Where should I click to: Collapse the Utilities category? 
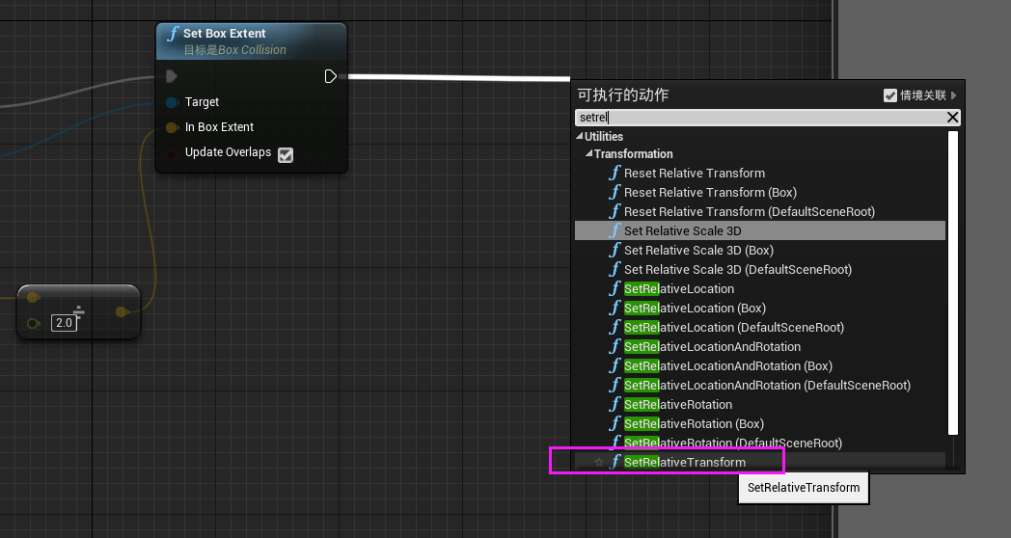pos(579,136)
